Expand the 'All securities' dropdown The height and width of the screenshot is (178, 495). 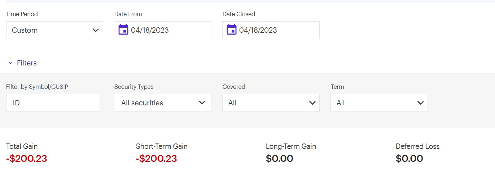pos(162,103)
